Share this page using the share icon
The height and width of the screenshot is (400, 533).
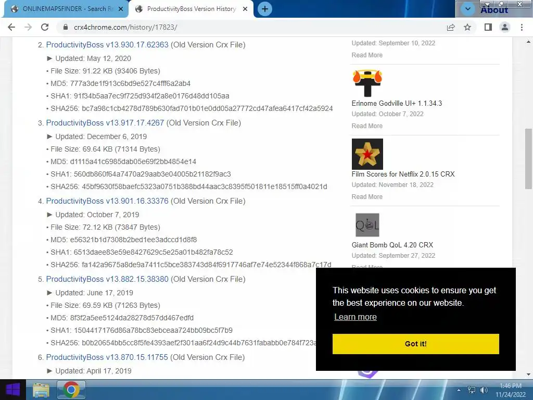point(451,27)
